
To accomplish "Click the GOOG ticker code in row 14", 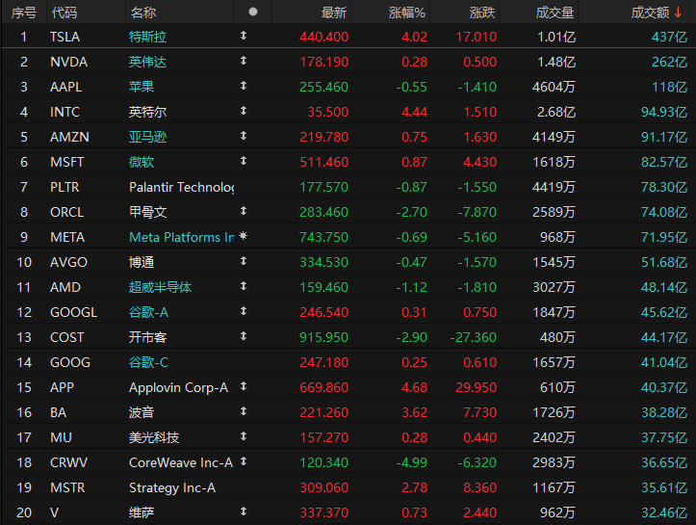I will tap(70, 362).
